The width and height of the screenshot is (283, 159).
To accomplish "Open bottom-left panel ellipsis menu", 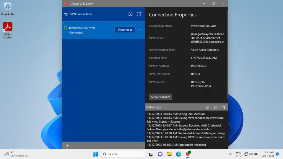I will (140, 146).
